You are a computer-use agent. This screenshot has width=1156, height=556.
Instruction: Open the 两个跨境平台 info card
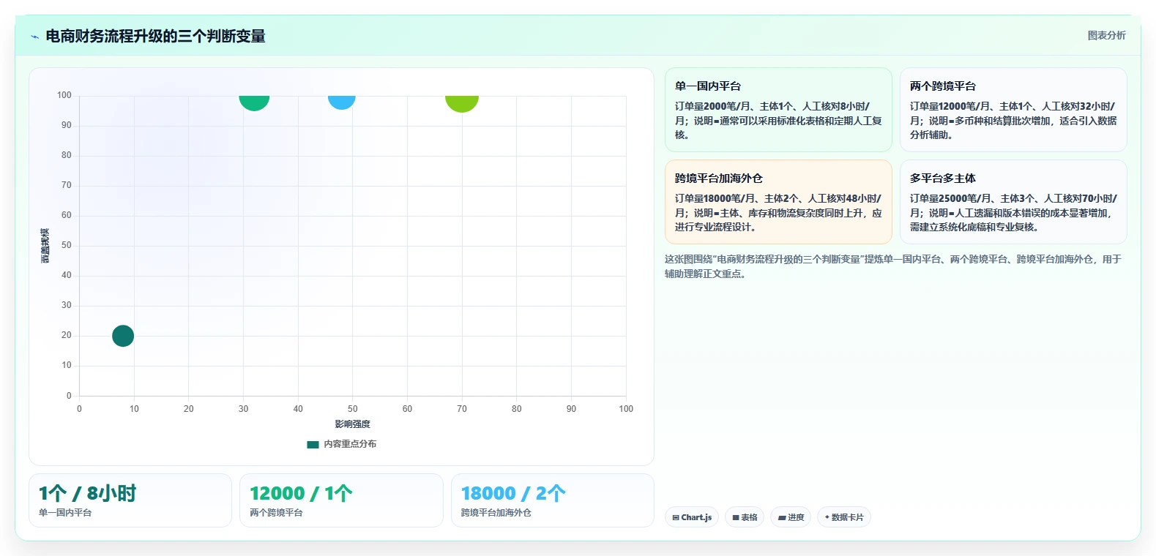tap(1013, 110)
